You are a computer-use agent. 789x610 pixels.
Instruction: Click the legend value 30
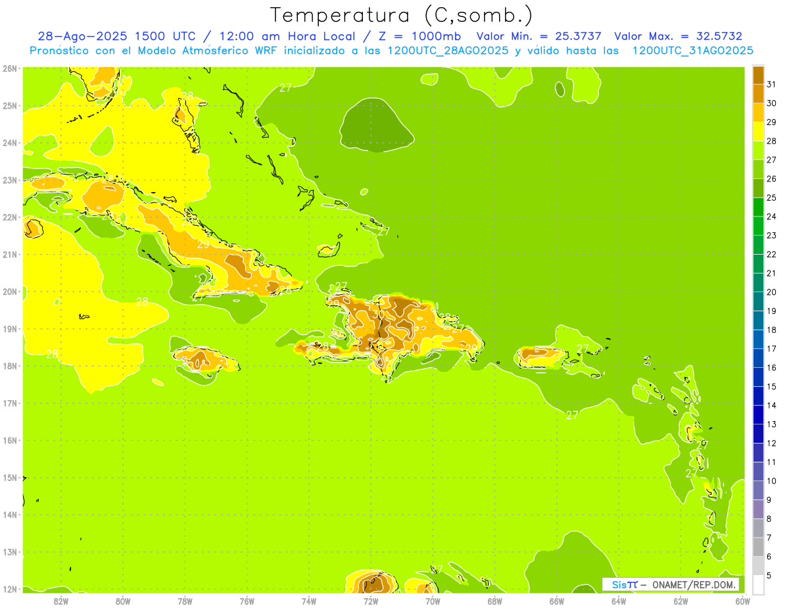[772, 103]
